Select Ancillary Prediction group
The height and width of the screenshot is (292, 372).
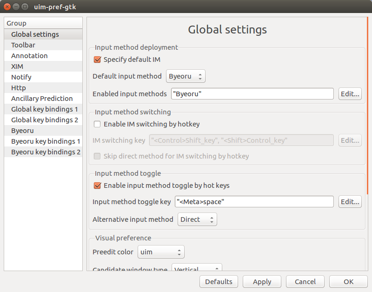pyautogui.click(x=42, y=99)
